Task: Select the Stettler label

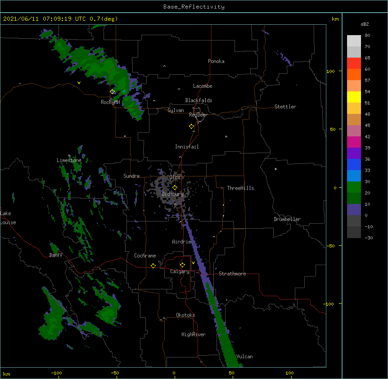Action: click(285, 107)
